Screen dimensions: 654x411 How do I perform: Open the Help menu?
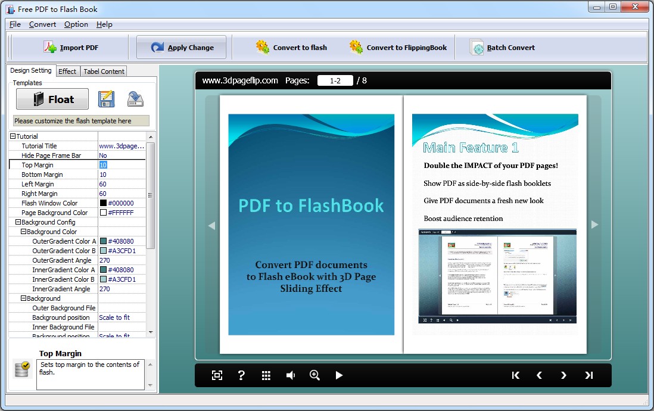pos(104,24)
